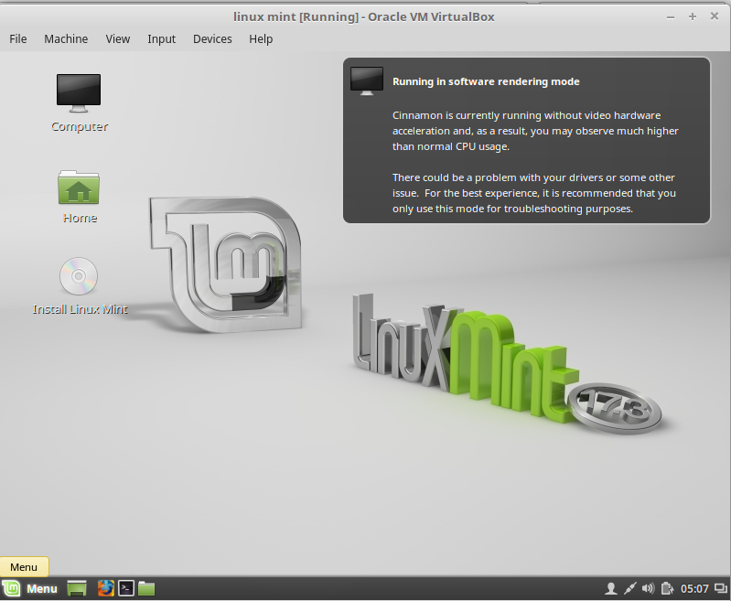Click the window list tray icon
Viewport: 731px width, 601px height.
click(x=721, y=588)
